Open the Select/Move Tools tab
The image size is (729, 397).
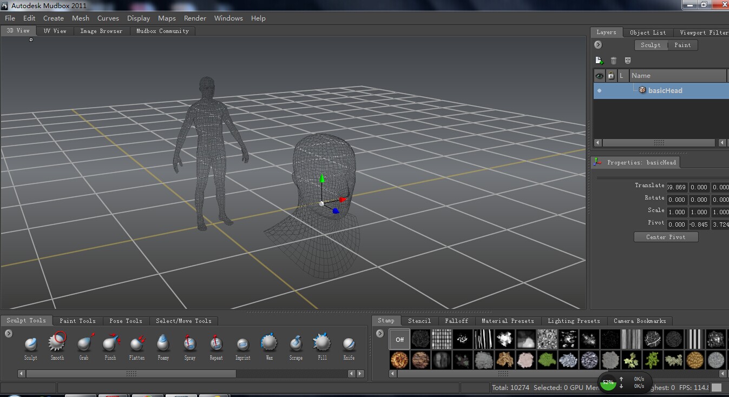point(183,321)
